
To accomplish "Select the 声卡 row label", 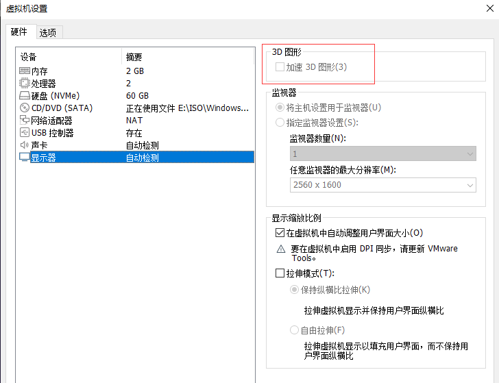I will tap(40, 145).
